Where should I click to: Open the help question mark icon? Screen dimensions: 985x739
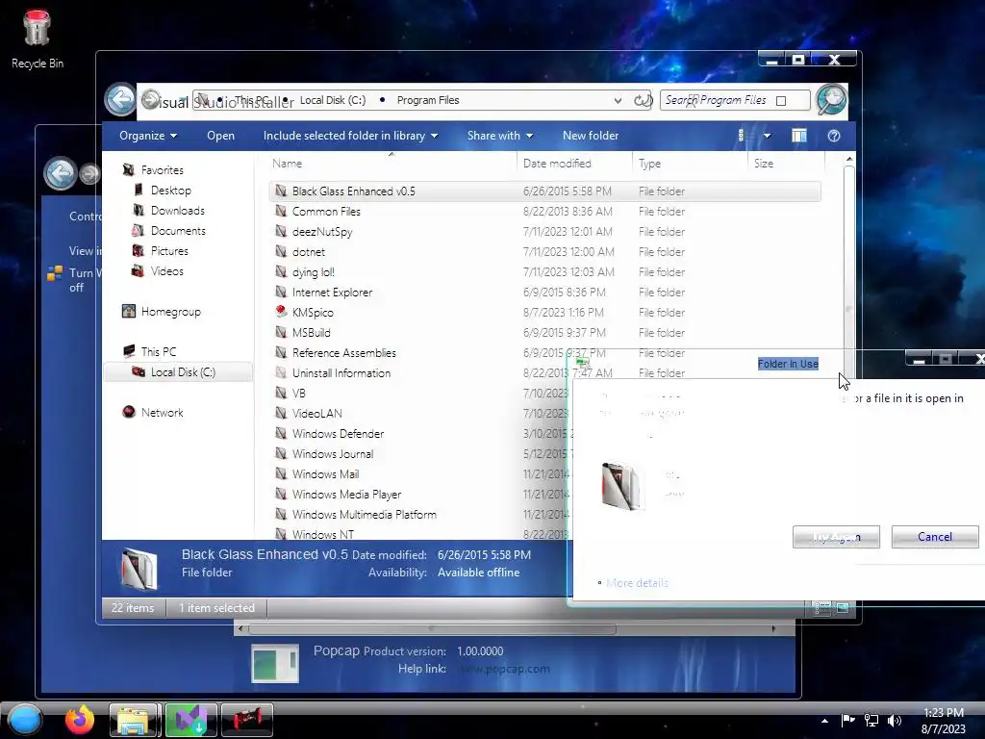[x=834, y=136]
